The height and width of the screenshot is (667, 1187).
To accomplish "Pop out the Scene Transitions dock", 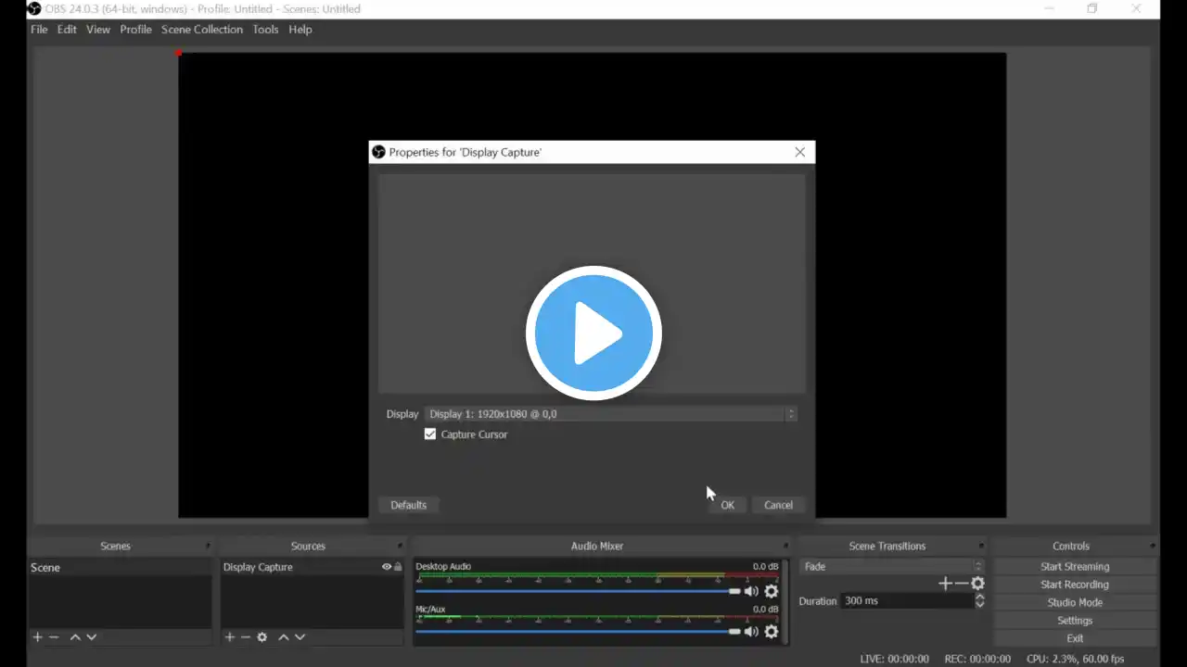I will pyautogui.click(x=981, y=546).
